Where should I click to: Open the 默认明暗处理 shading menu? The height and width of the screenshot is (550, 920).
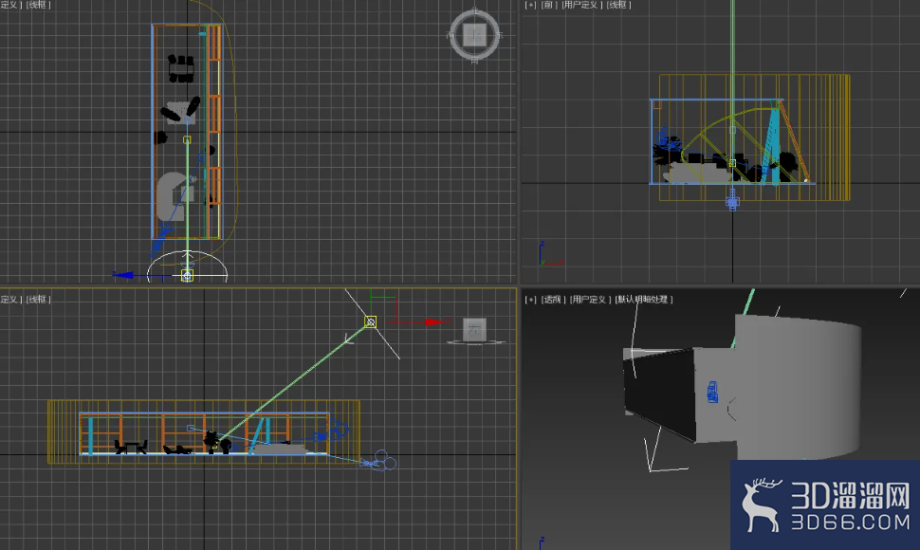pos(644,299)
